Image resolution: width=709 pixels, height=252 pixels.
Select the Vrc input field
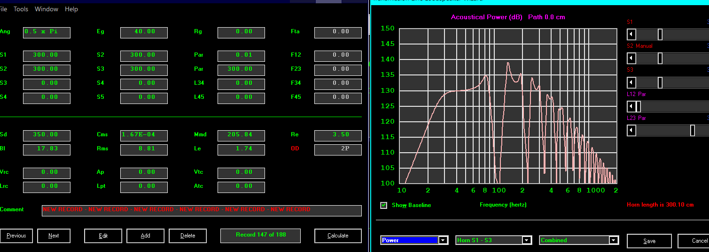click(47, 173)
